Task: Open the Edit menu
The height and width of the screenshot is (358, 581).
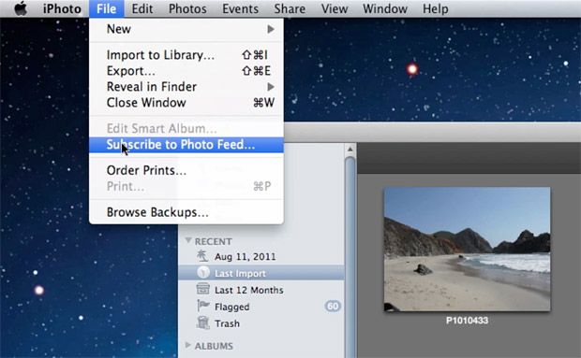Action: pyautogui.click(x=142, y=8)
